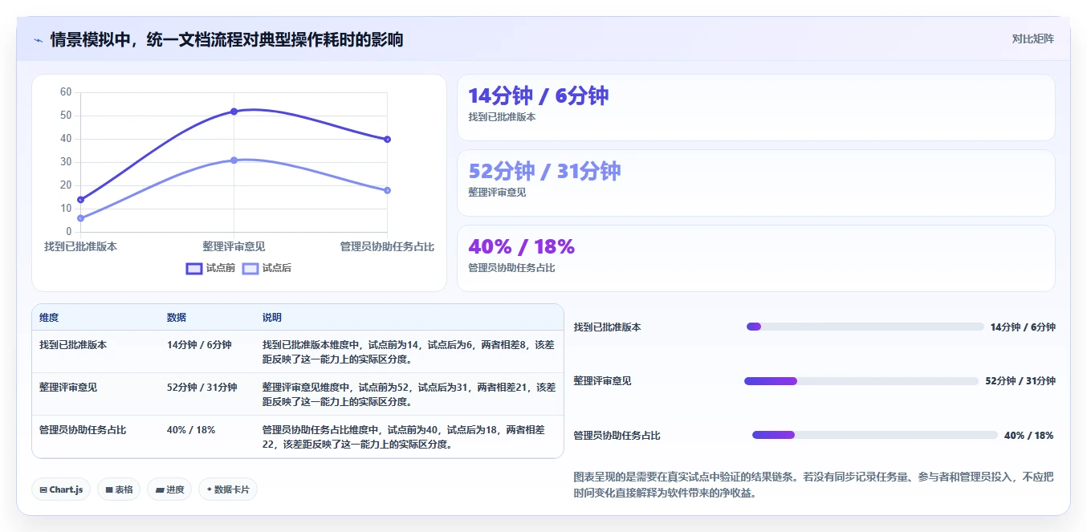1087x532 pixels.
Task: Toggle the 试点后 legend item
Action: 267,268
